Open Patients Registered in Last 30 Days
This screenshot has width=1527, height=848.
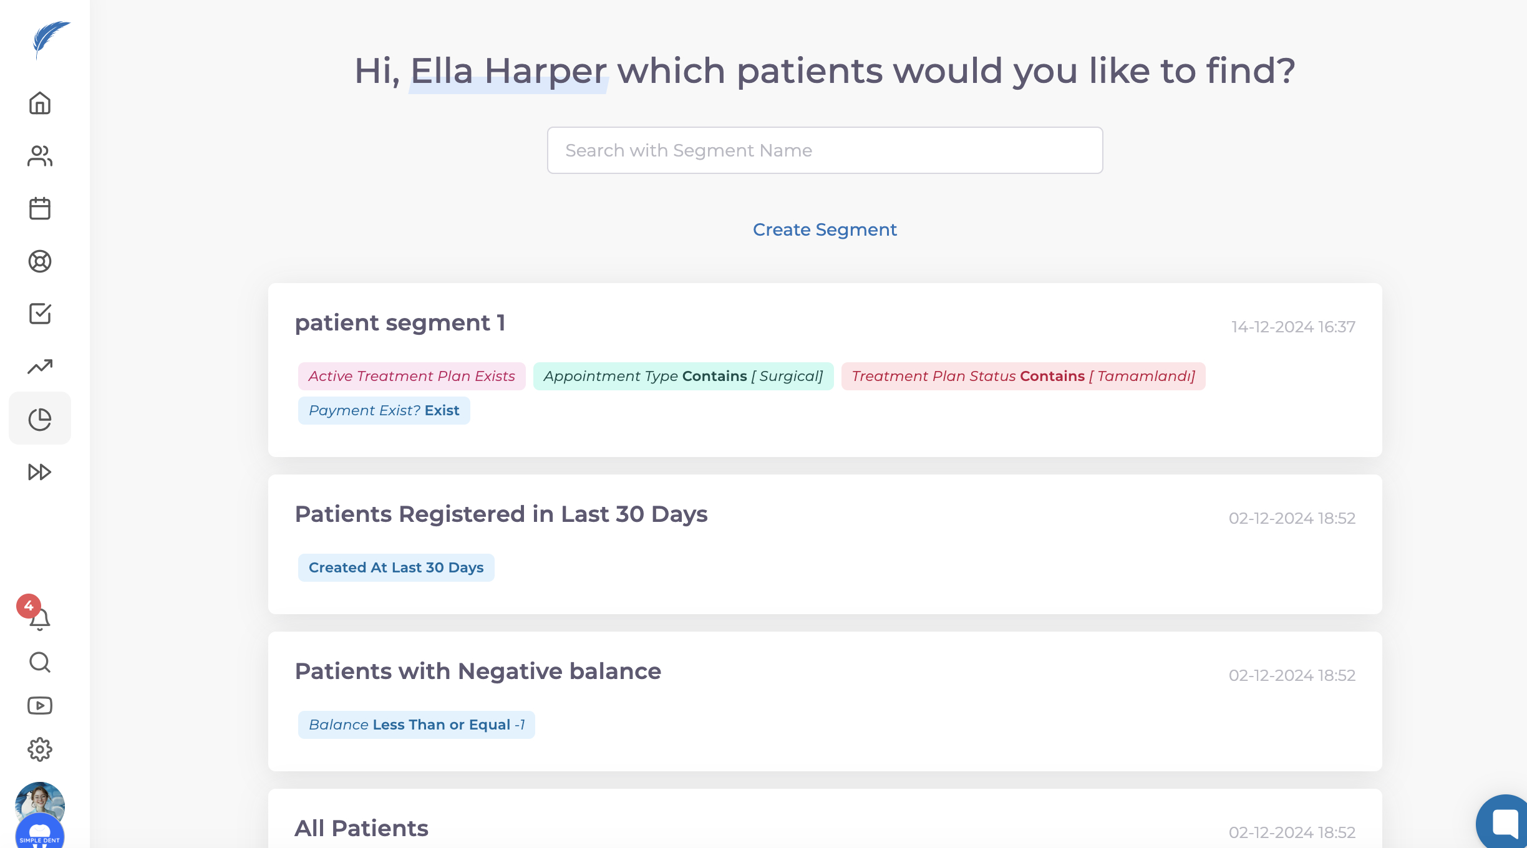click(501, 514)
